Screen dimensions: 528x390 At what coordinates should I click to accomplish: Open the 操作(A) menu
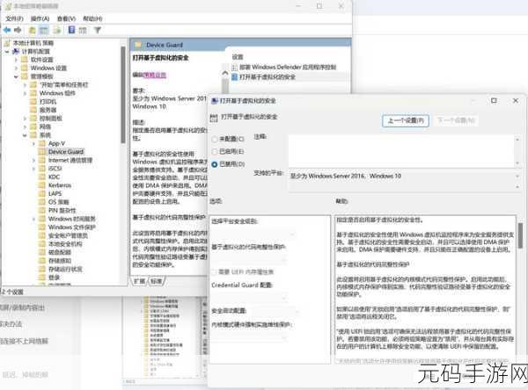pos(40,18)
